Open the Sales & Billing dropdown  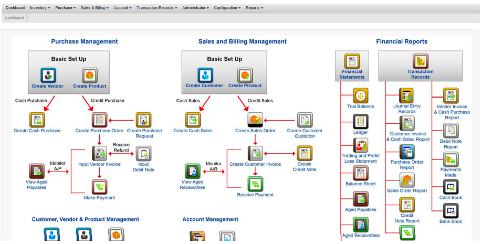(95, 8)
